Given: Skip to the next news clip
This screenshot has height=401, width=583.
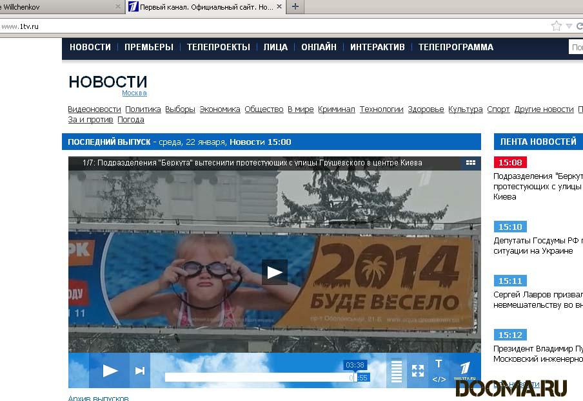Looking at the screenshot, I should [x=139, y=371].
